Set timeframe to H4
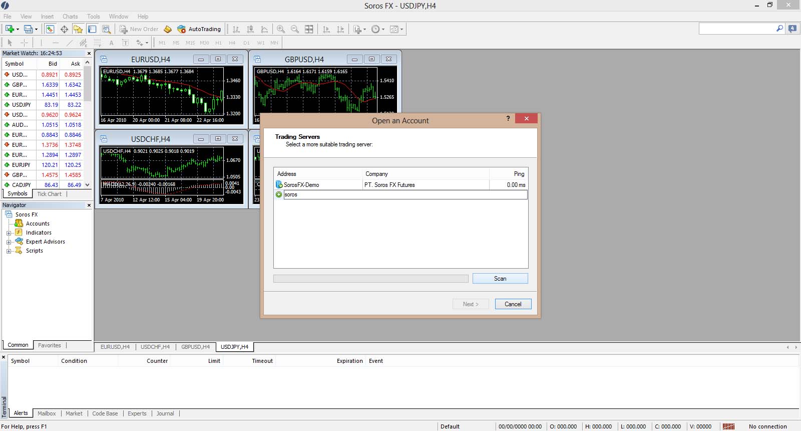 pos(232,43)
